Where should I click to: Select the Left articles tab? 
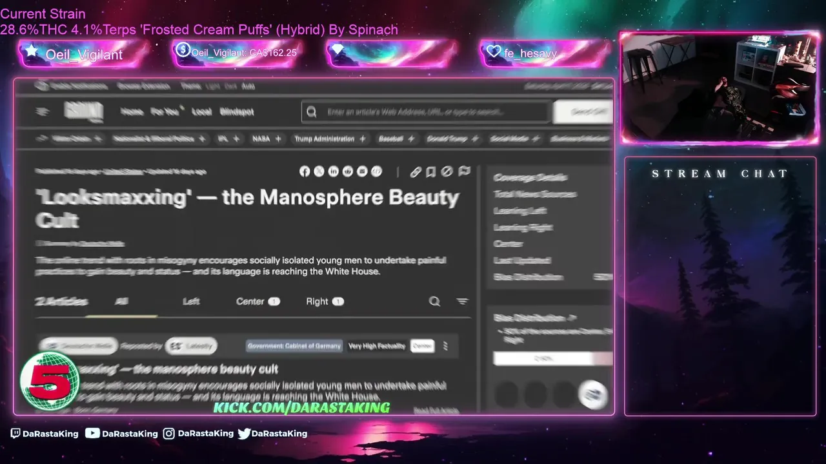pyautogui.click(x=191, y=301)
